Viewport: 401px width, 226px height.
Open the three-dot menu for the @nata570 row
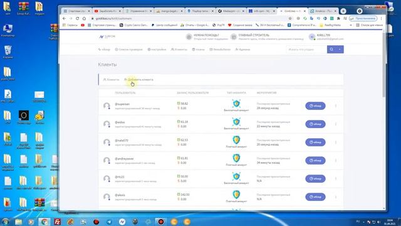coord(336,143)
